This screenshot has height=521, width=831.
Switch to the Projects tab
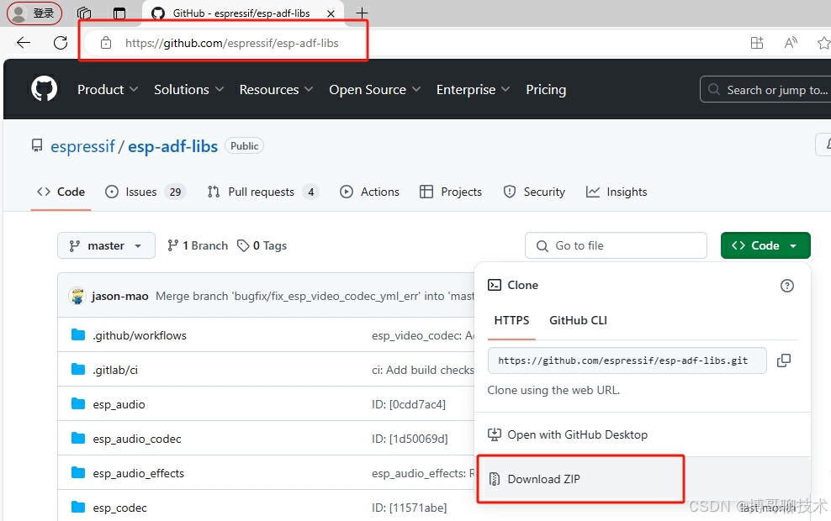(x=451, y=192)
